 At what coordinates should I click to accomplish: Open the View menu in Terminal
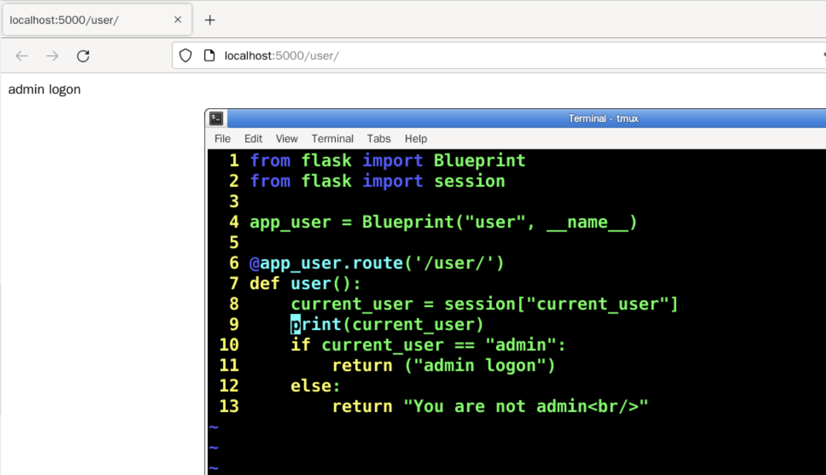[287, 138]
